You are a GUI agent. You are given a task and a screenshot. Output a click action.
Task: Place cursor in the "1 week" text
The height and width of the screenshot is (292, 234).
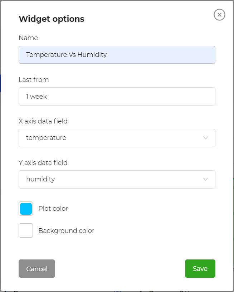click(x=36, y=97)
